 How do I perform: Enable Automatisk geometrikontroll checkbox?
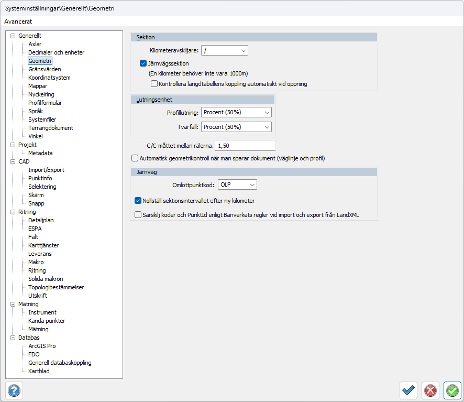pyautogui.click(x=135, y=158)
